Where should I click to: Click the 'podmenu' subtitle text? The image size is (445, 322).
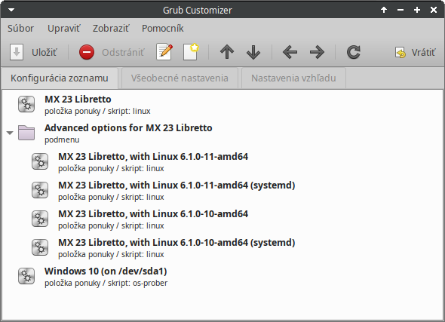(62, 140)
